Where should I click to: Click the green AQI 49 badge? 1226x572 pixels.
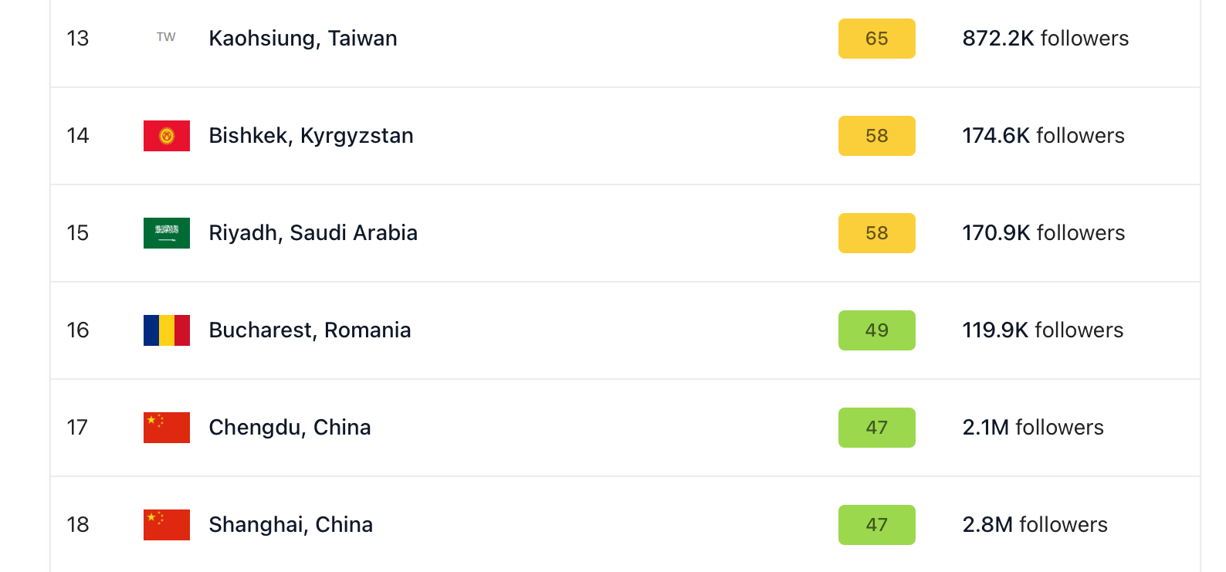click(x=876, y=330)
